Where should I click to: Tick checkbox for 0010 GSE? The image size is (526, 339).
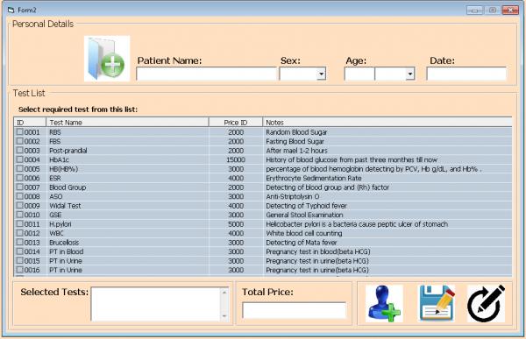tap(20, 215)
